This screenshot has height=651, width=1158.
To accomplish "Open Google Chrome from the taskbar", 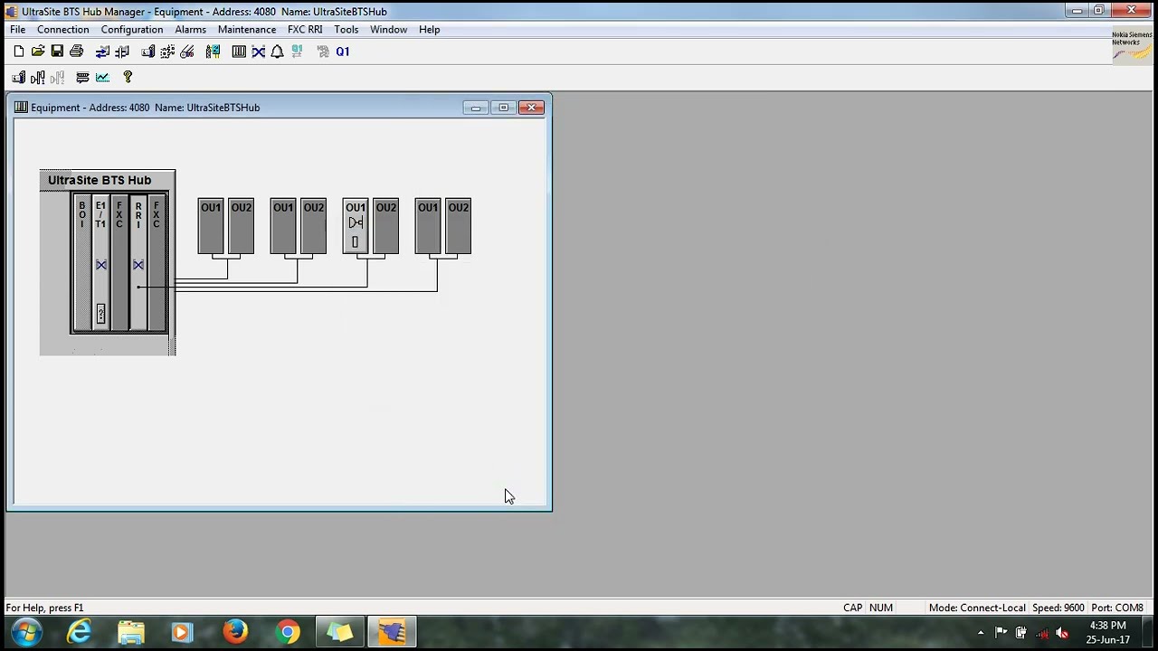I will (289, 632).
